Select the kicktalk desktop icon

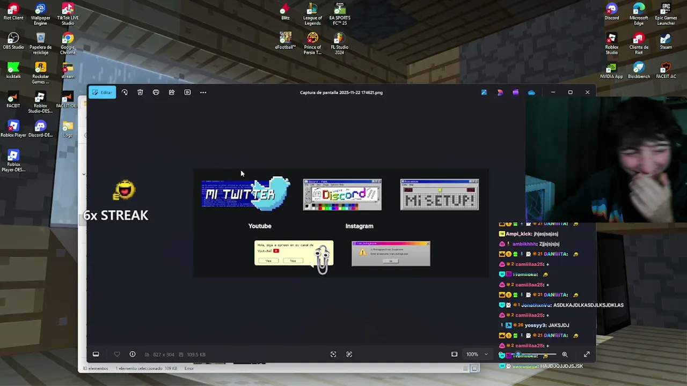coord(13,71)
